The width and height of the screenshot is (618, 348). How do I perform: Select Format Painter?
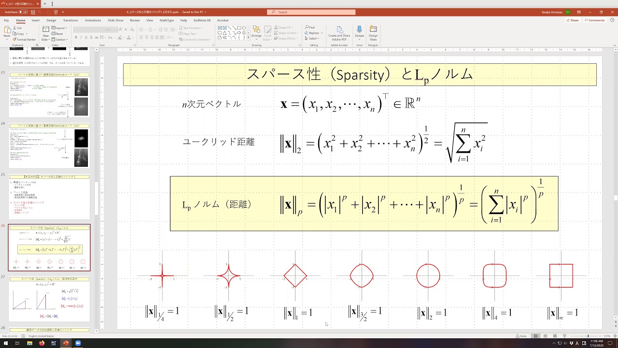tap(25, 40)
